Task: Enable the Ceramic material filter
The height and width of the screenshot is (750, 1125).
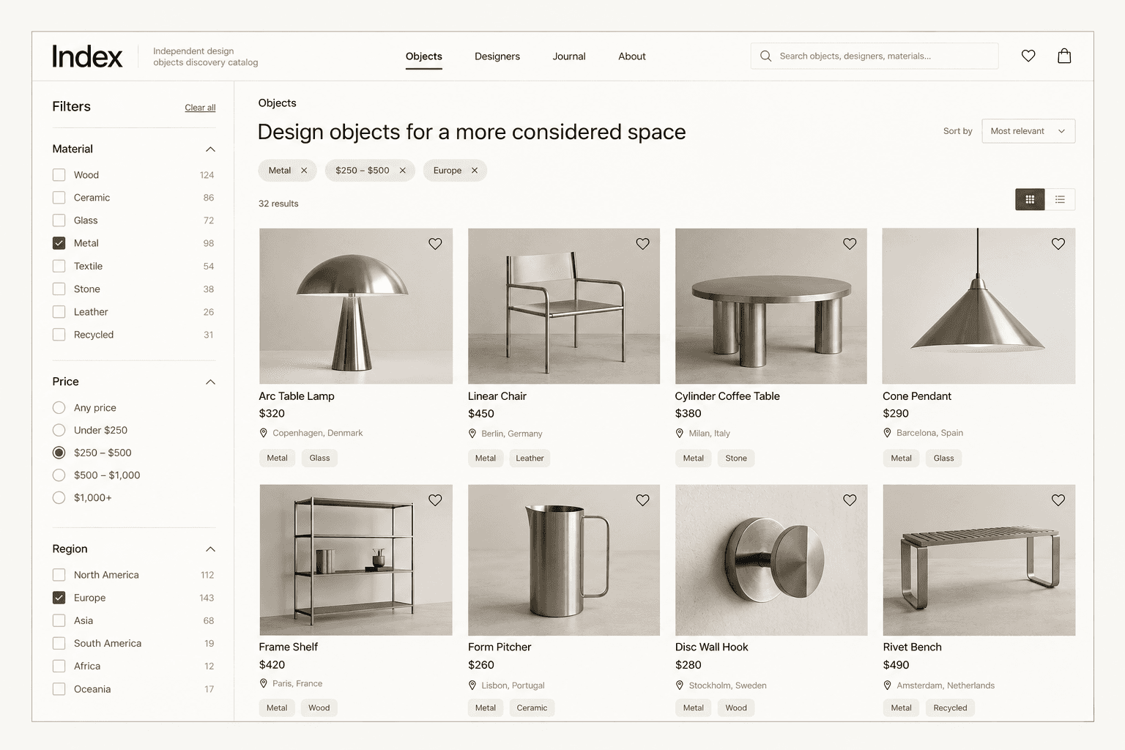Action: (59, 198)
